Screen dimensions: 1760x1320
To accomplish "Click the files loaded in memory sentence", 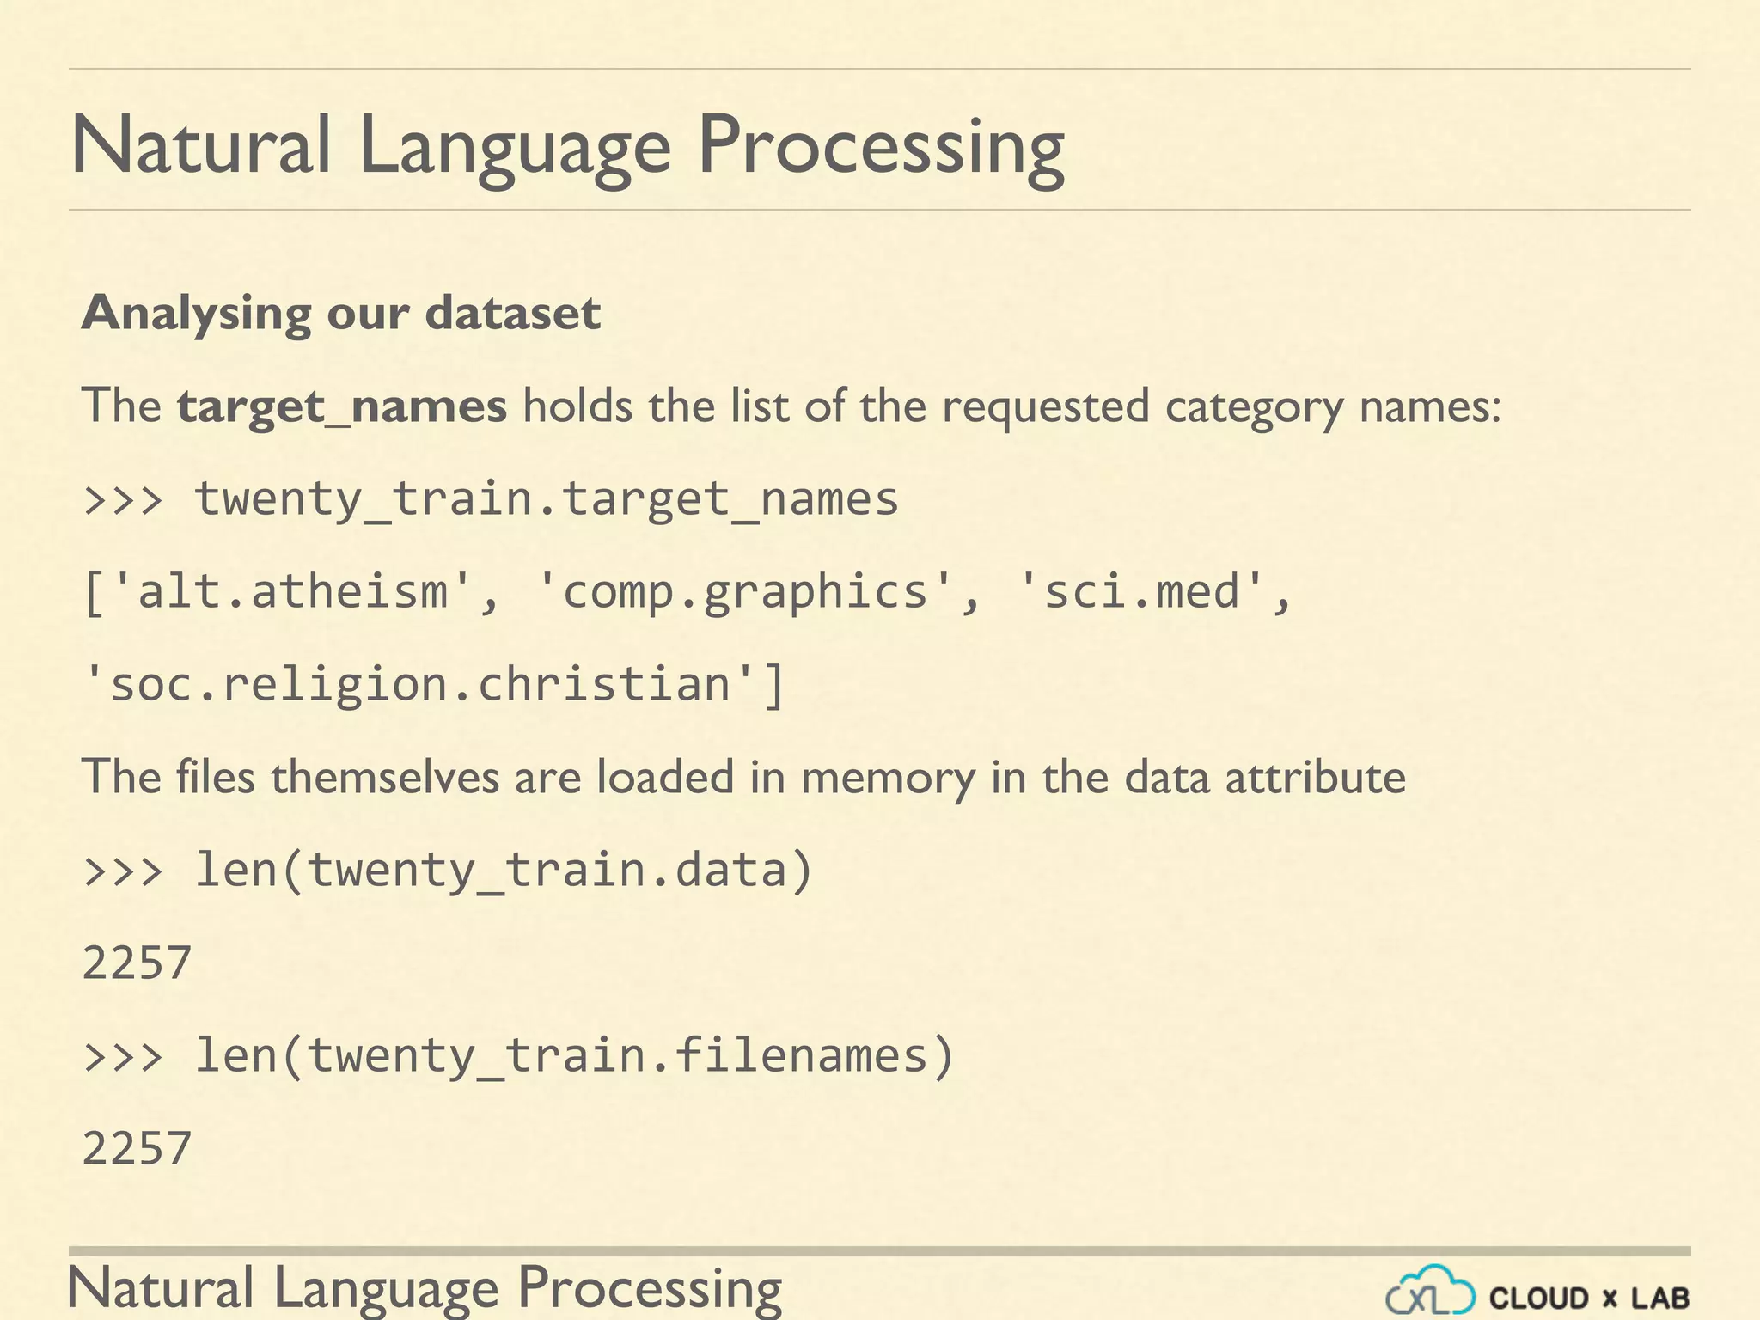I will (743, 778).
